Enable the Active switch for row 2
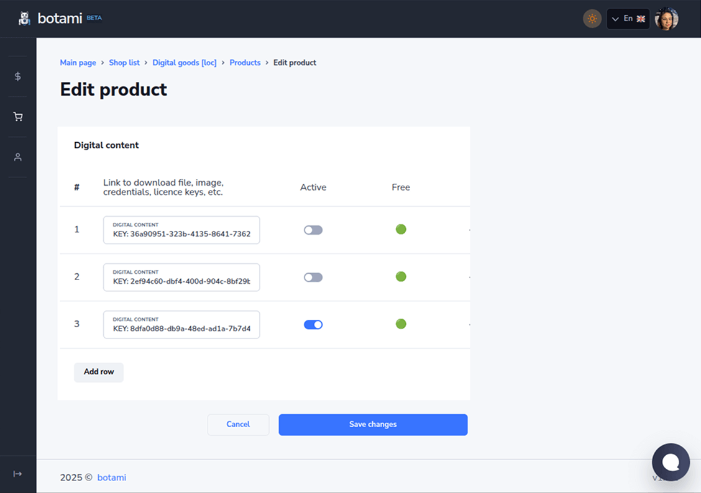Screen dimensions: 701x493 tap(313, 277)
